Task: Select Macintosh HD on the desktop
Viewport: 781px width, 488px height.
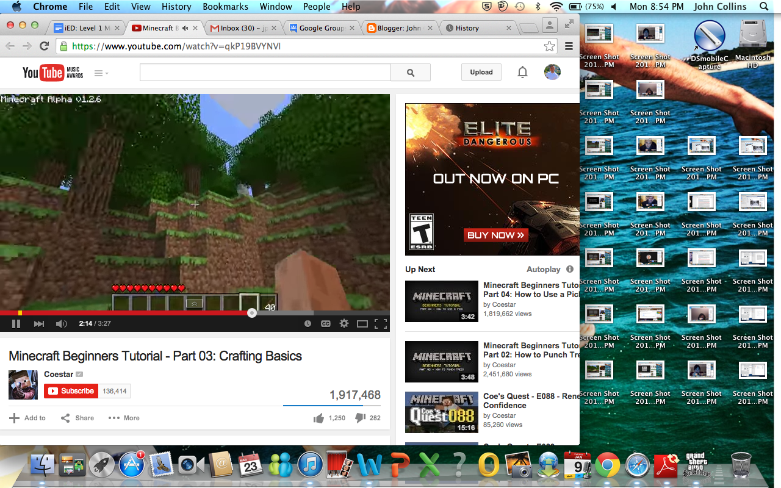Action: (x=752, y=44)
